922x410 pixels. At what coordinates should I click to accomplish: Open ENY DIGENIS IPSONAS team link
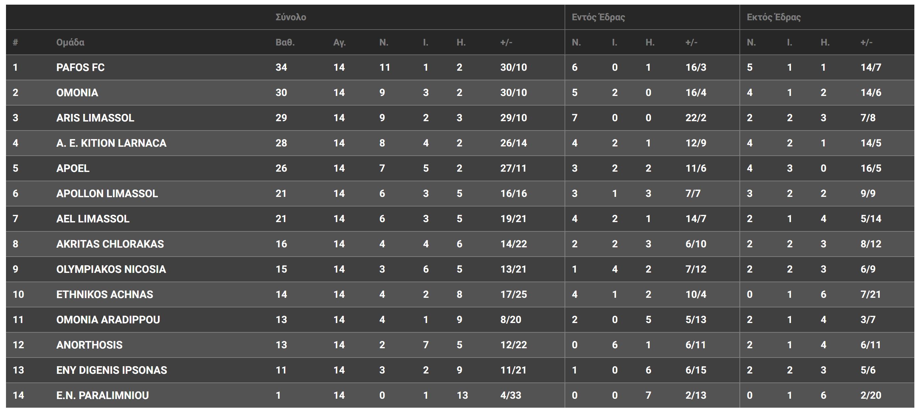tap(111, 370)
